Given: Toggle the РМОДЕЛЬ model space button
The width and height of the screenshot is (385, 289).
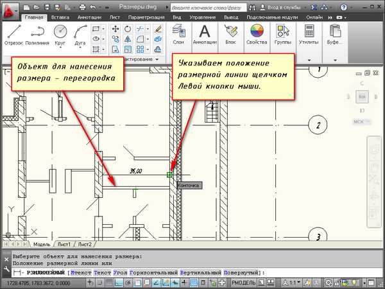Looking at the screenshot, I should (x=244, y=283).
